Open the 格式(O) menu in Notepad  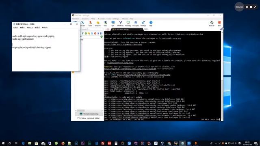(30, 28)
